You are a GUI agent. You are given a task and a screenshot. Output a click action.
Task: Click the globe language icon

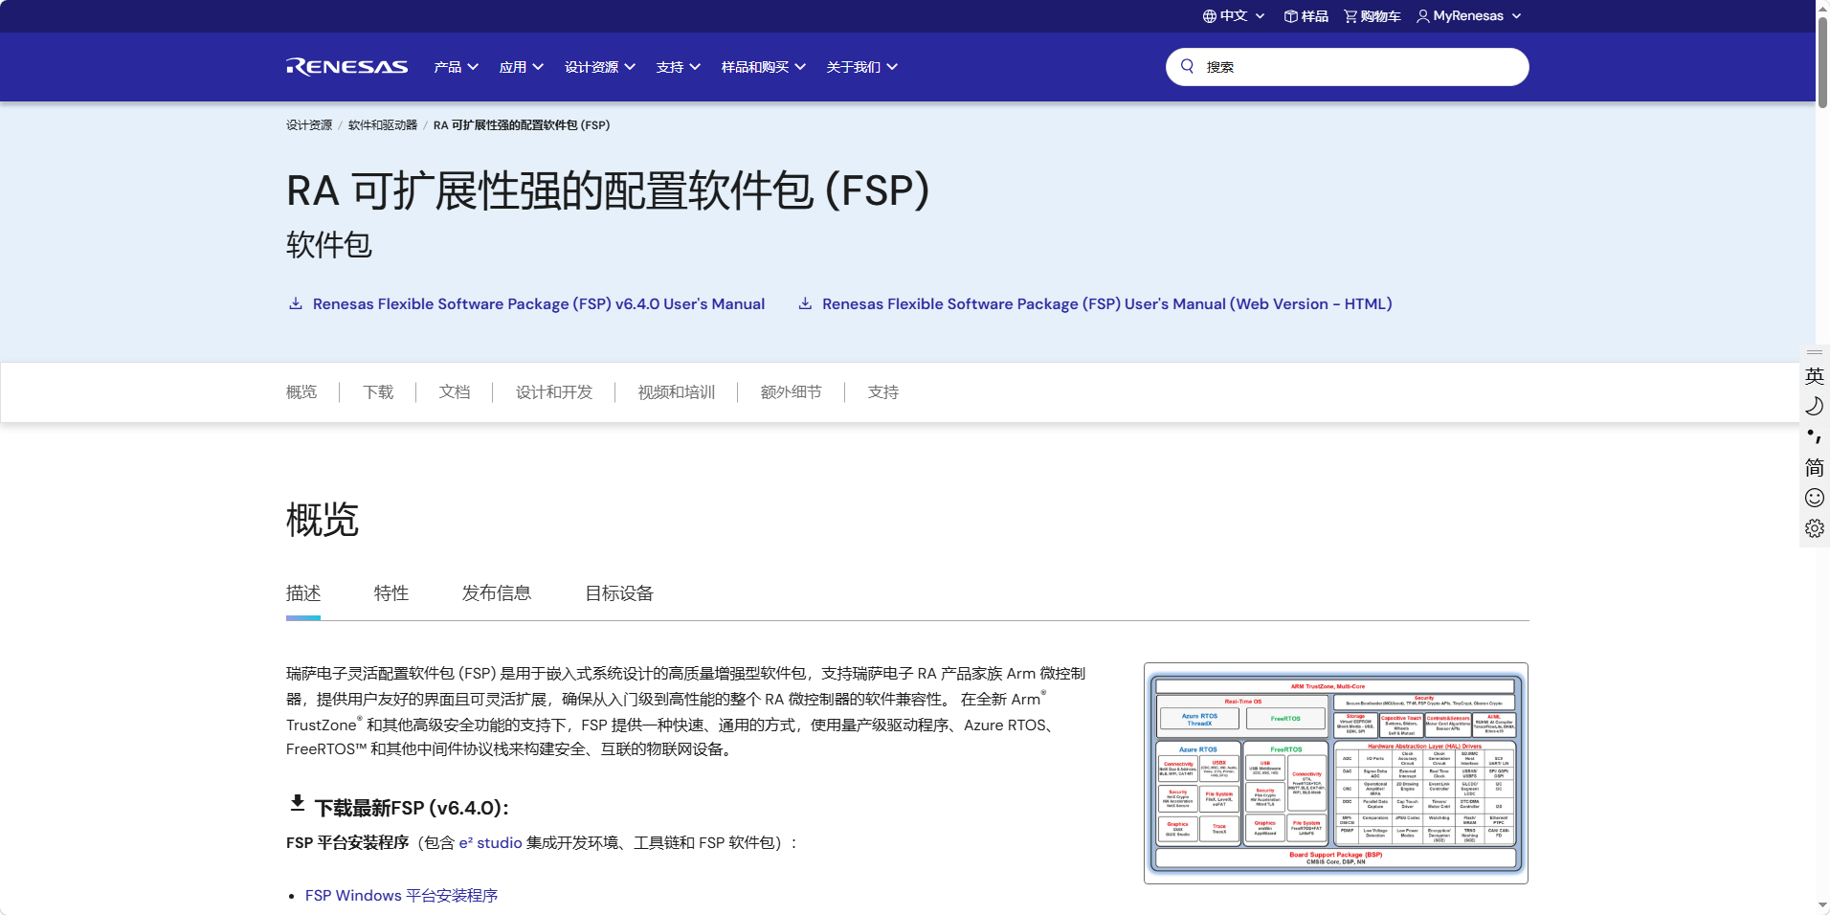click(x=1210, y=16)
